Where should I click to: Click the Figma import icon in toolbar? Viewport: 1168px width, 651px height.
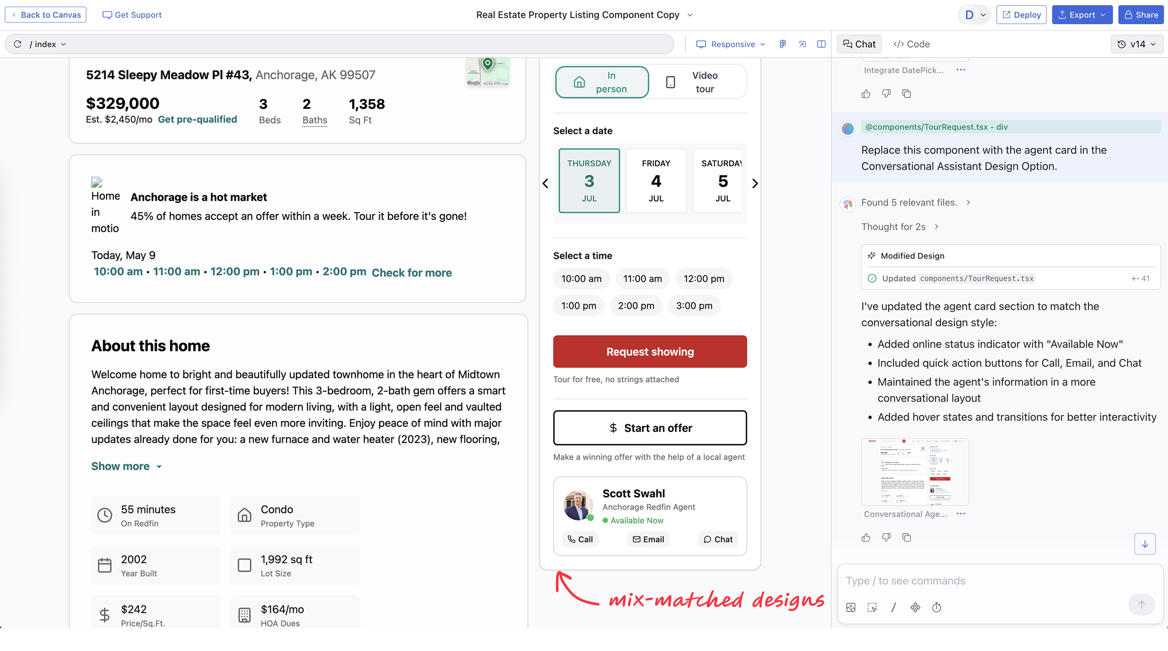(782, 44)
